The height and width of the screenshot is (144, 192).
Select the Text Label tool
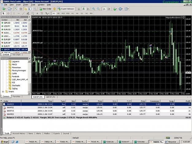(x=42, y=13)
